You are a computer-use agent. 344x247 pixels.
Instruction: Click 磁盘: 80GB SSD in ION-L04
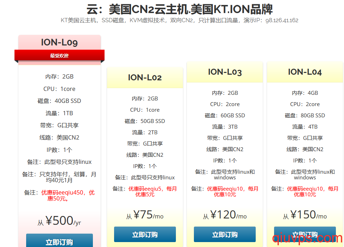pyautogui.click(x=305, y=115)
